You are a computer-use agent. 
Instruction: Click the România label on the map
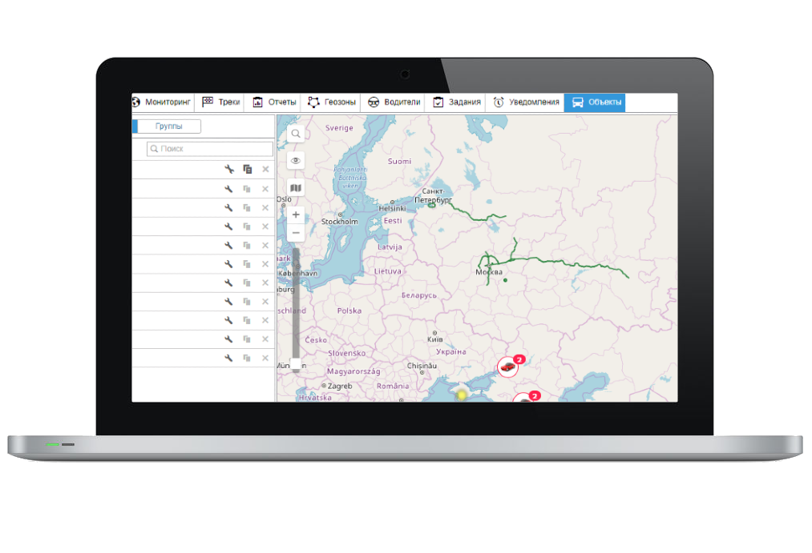pos(393,386)
